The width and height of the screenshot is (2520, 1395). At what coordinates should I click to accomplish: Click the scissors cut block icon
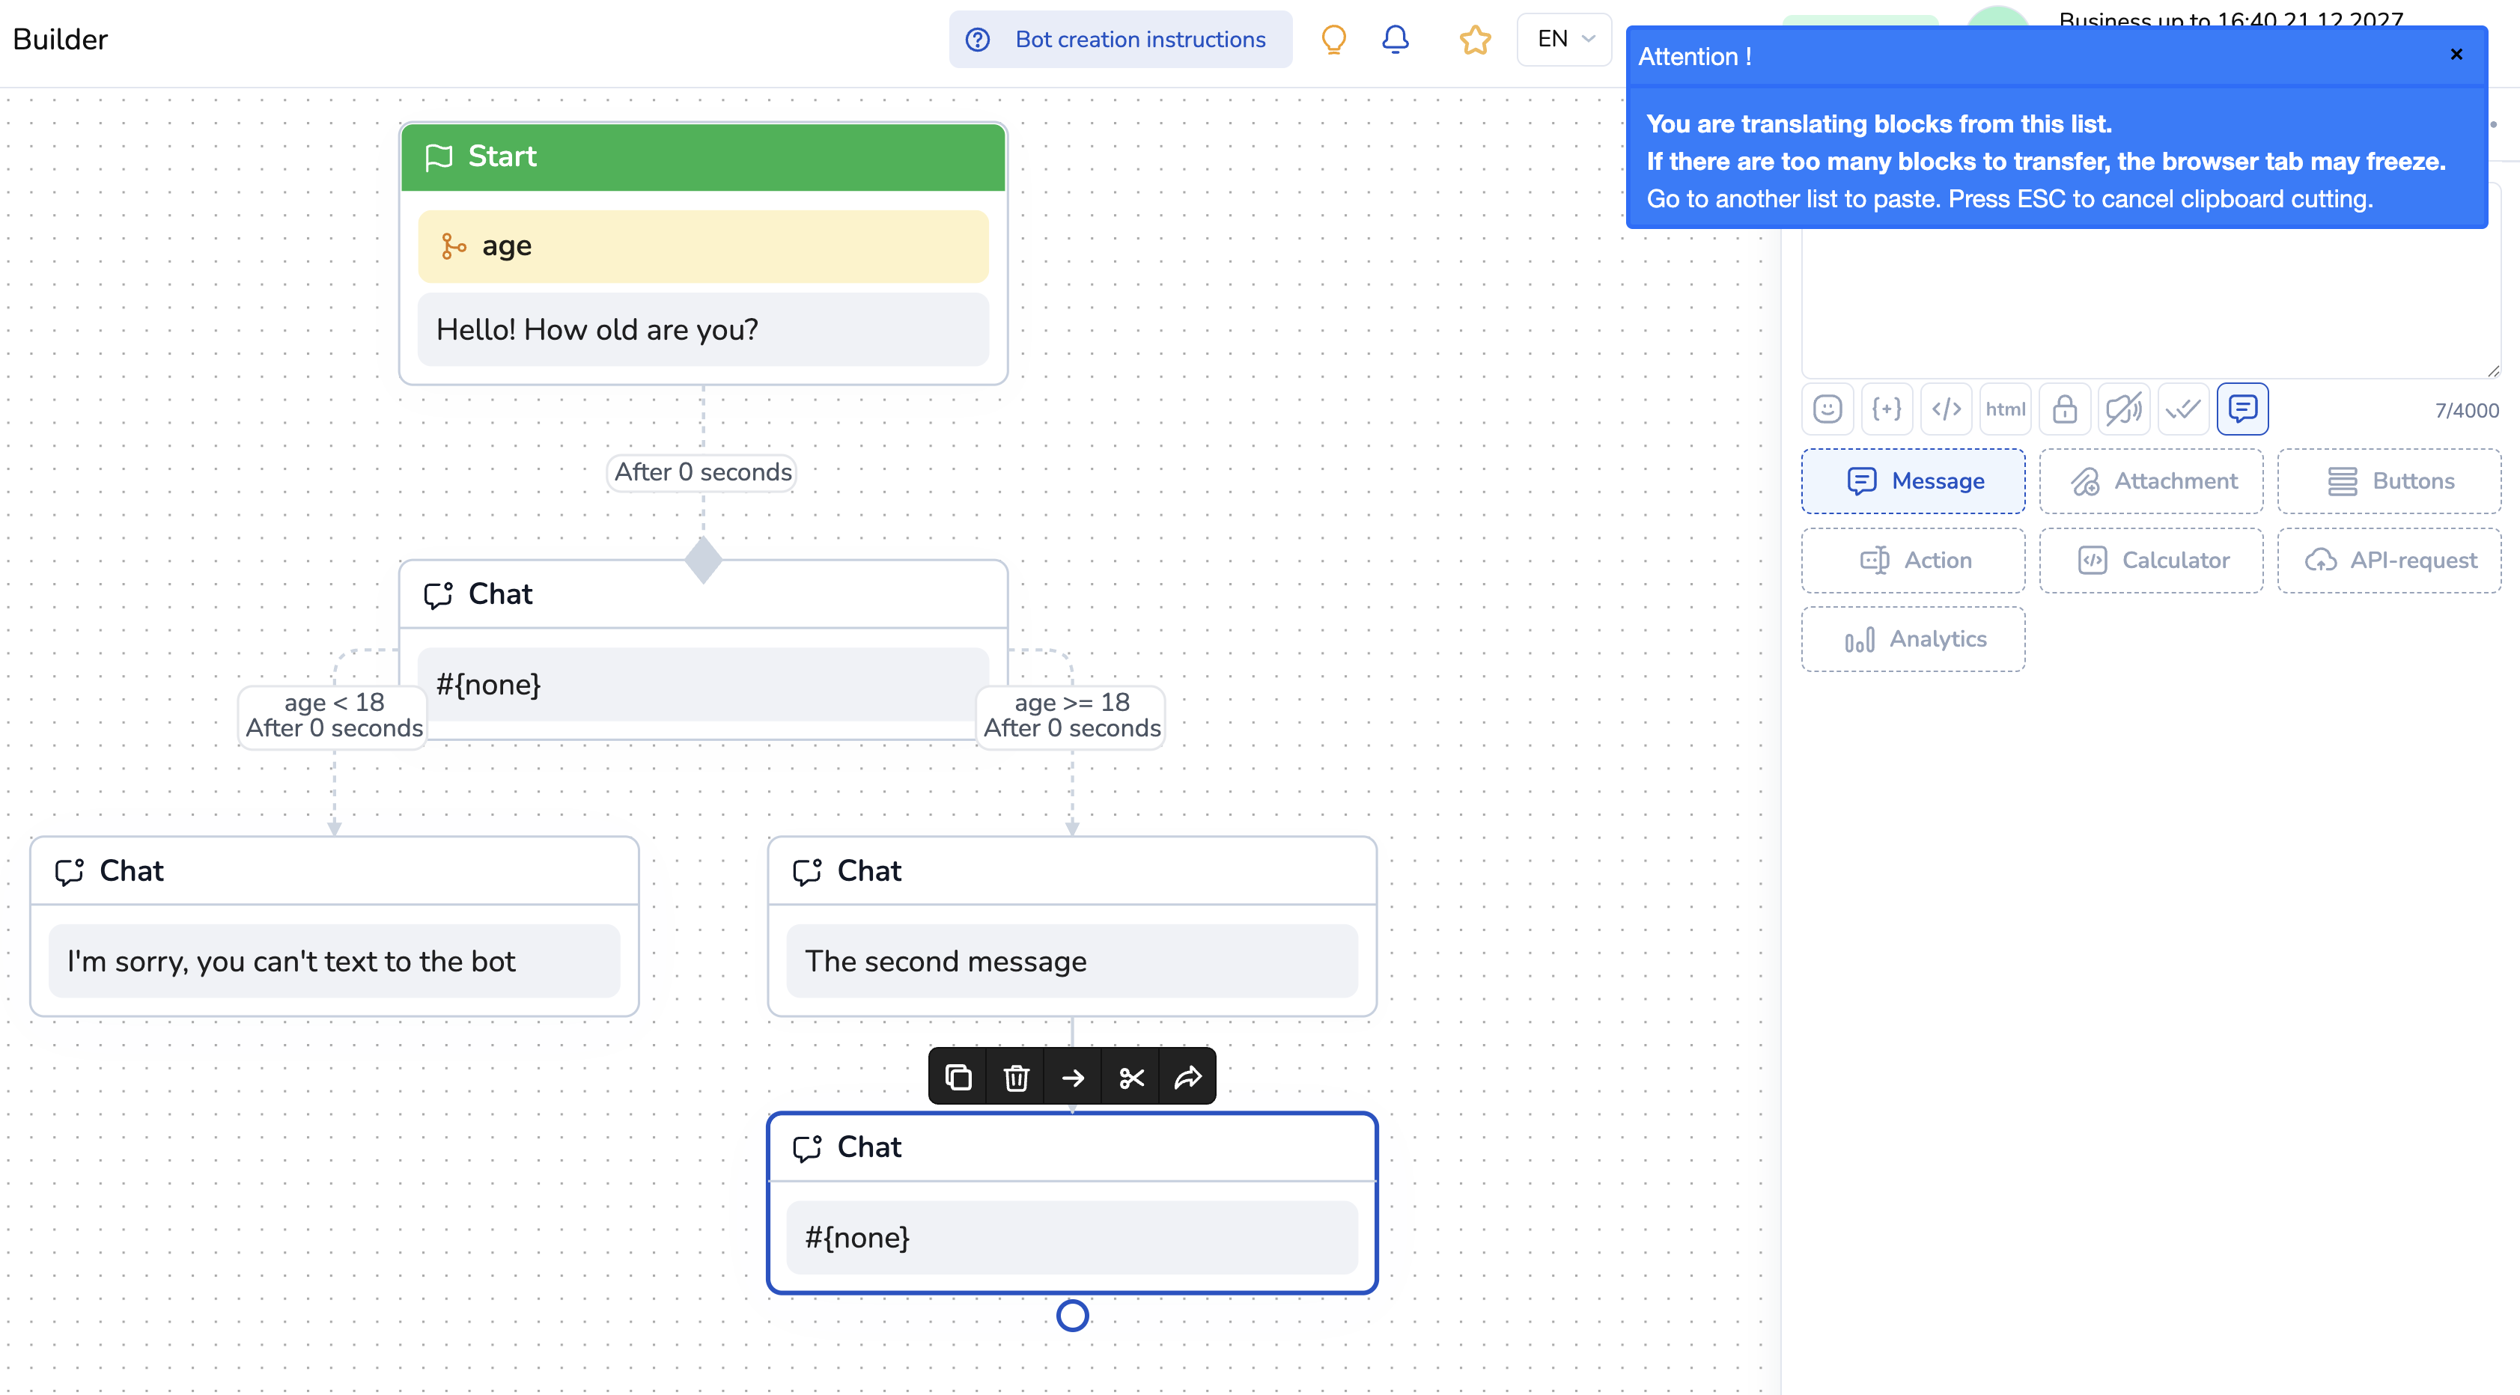point(1131,1077)
